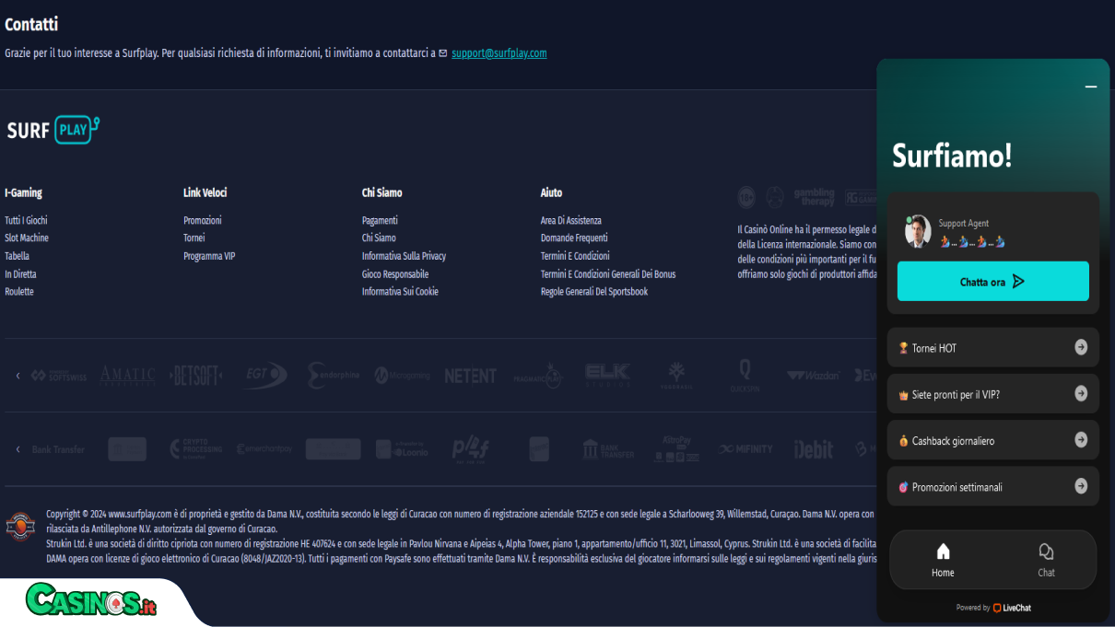The width and height of the screenshot is (1115, 627).
Task: Open the 'Siete pronti per il VIP?' shortcut
Action: click(993, 394)
